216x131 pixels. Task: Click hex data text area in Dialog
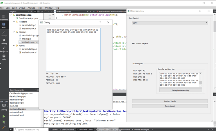(73, 49)
